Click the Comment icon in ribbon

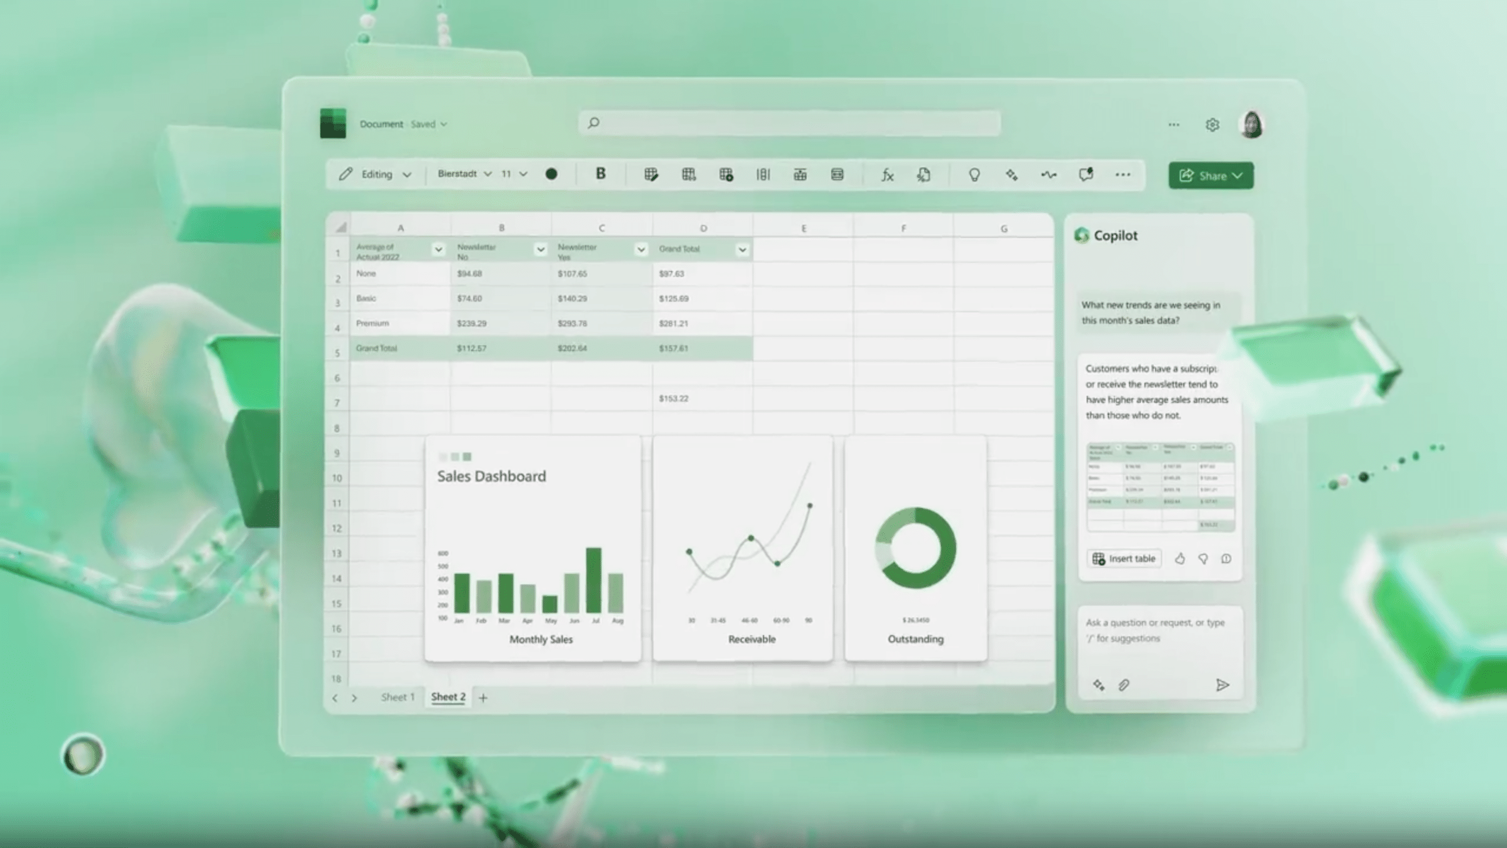[x=1085, y=174]
